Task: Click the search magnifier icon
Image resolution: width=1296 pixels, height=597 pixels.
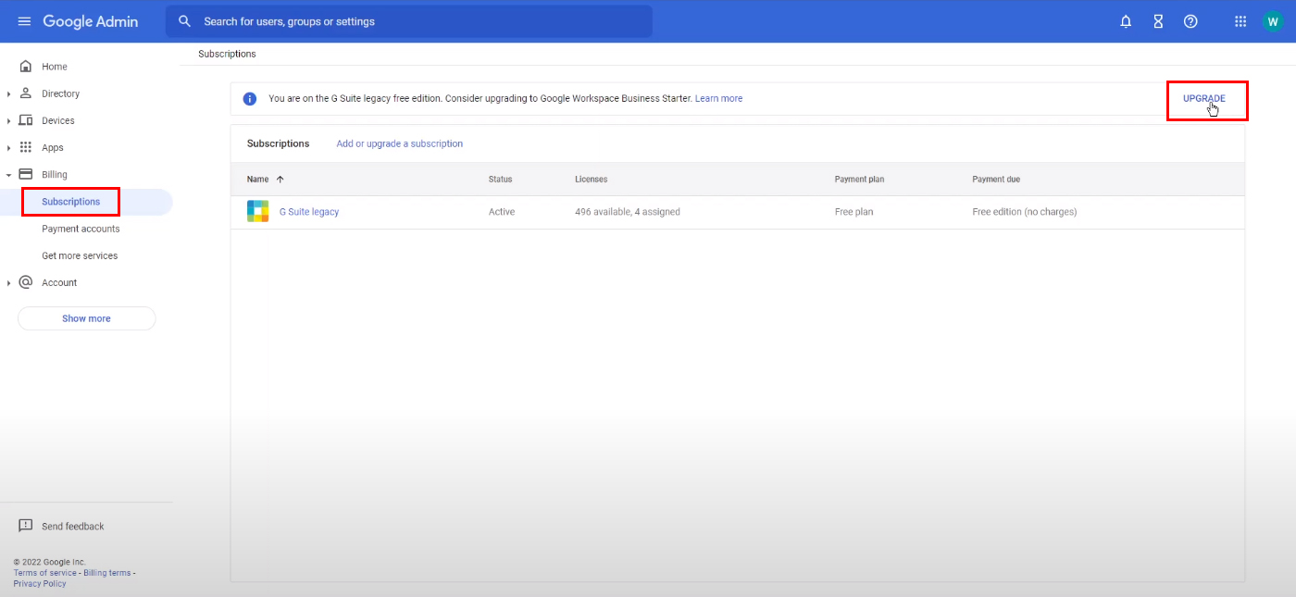Action: click(x=184, y=21)
